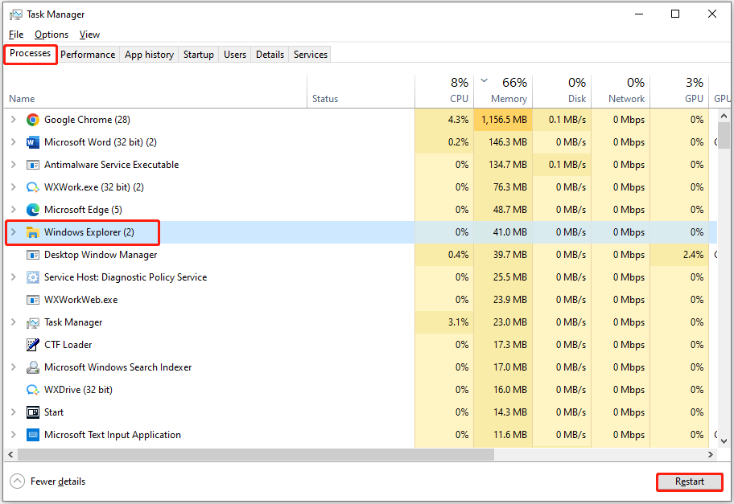The image size is (734, 504).
Task: Click the Desktop Window Manager icon
Action: pos(33,255)
